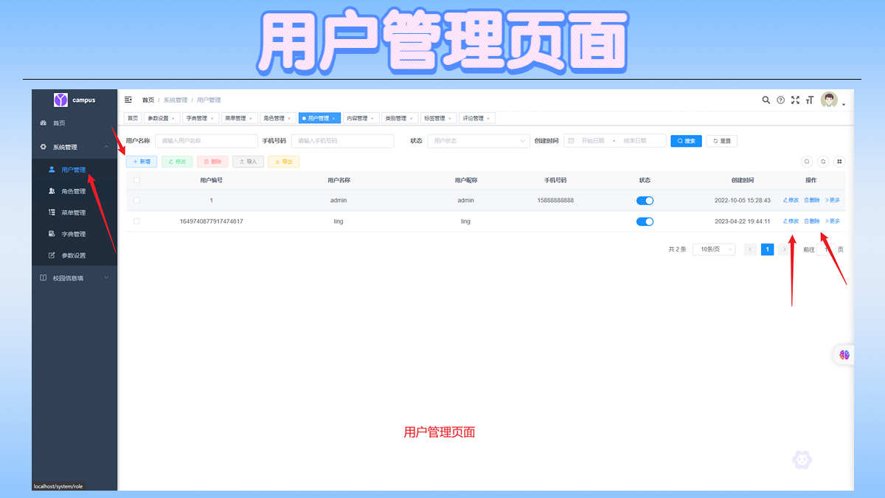Click the 导入 import button
The width and height of the screenshot is (885, 498).
[248, 162]
